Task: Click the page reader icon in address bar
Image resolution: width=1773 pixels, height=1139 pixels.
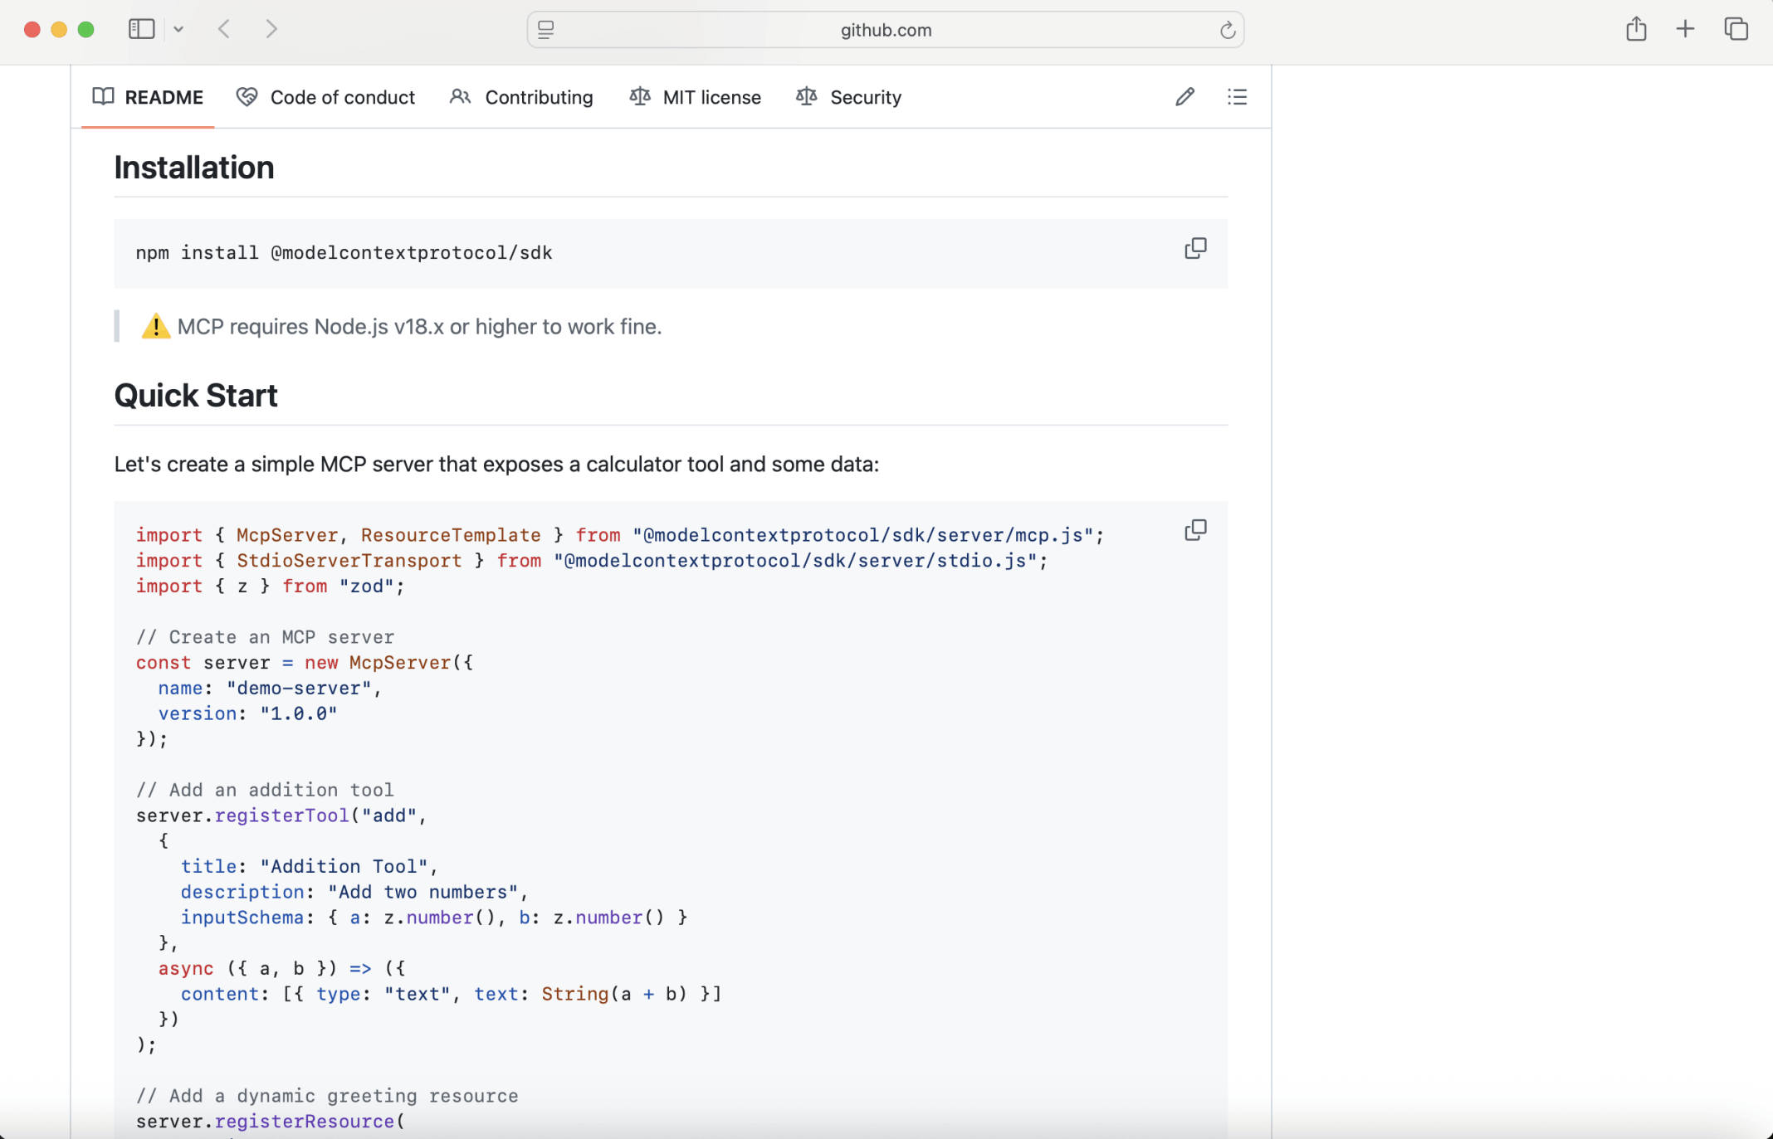Action: [545, 30]
